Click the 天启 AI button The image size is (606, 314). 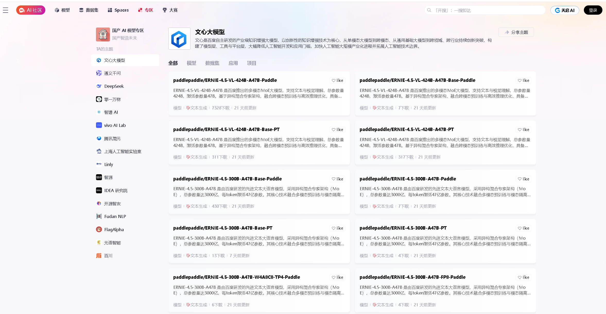(565, 10)
